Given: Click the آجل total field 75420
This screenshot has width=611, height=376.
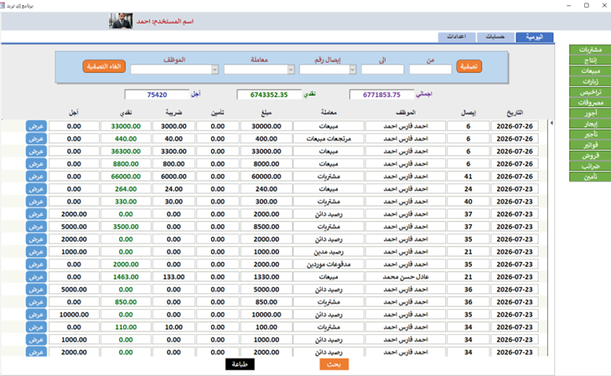Looking at the screenshot, I should coord(157,95).
